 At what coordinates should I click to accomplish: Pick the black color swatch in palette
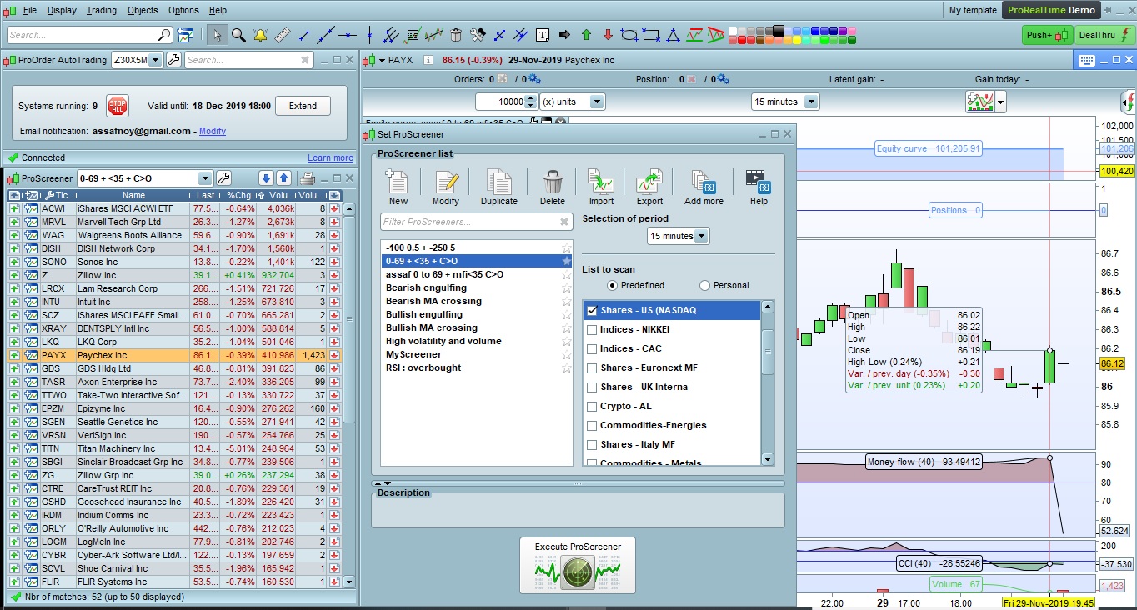click(x=778, y=31)
